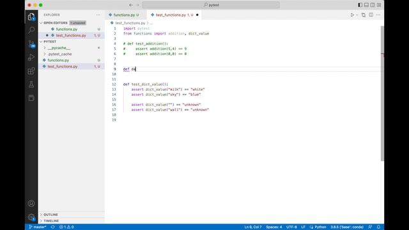The width and height of the screenshot is (409, 230).
Task: Open the Accounts menu icon
Action: 31,203
